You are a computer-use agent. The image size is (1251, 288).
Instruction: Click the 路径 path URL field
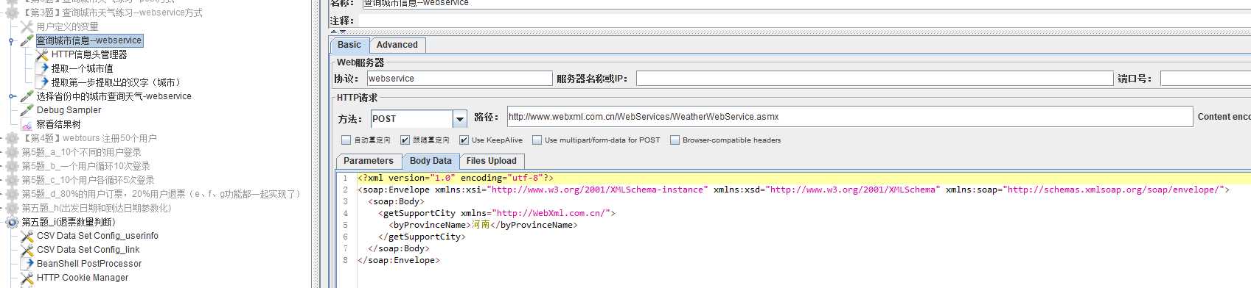click(849, 117)
